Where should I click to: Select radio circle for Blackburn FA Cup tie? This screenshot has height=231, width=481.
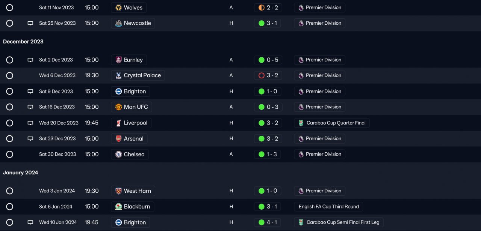click(x=10, y=207)
